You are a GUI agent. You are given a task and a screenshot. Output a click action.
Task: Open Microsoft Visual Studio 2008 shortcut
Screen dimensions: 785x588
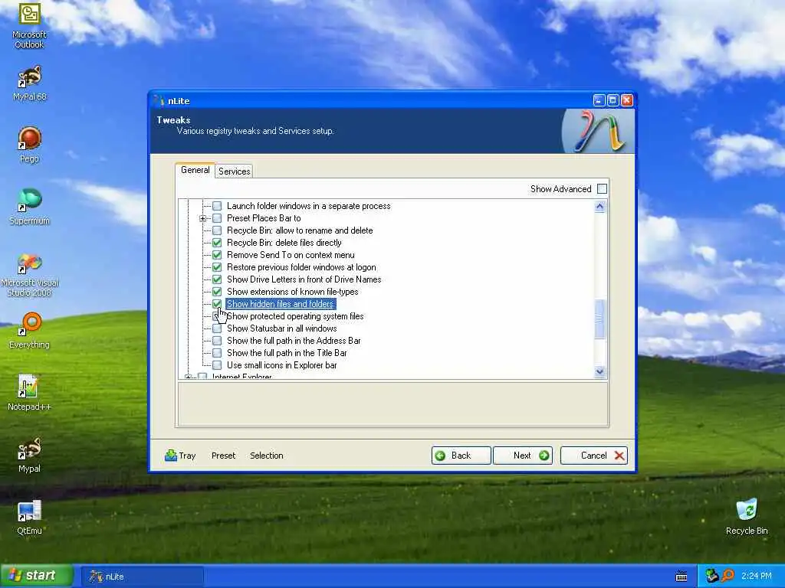(x=29, y=276)
